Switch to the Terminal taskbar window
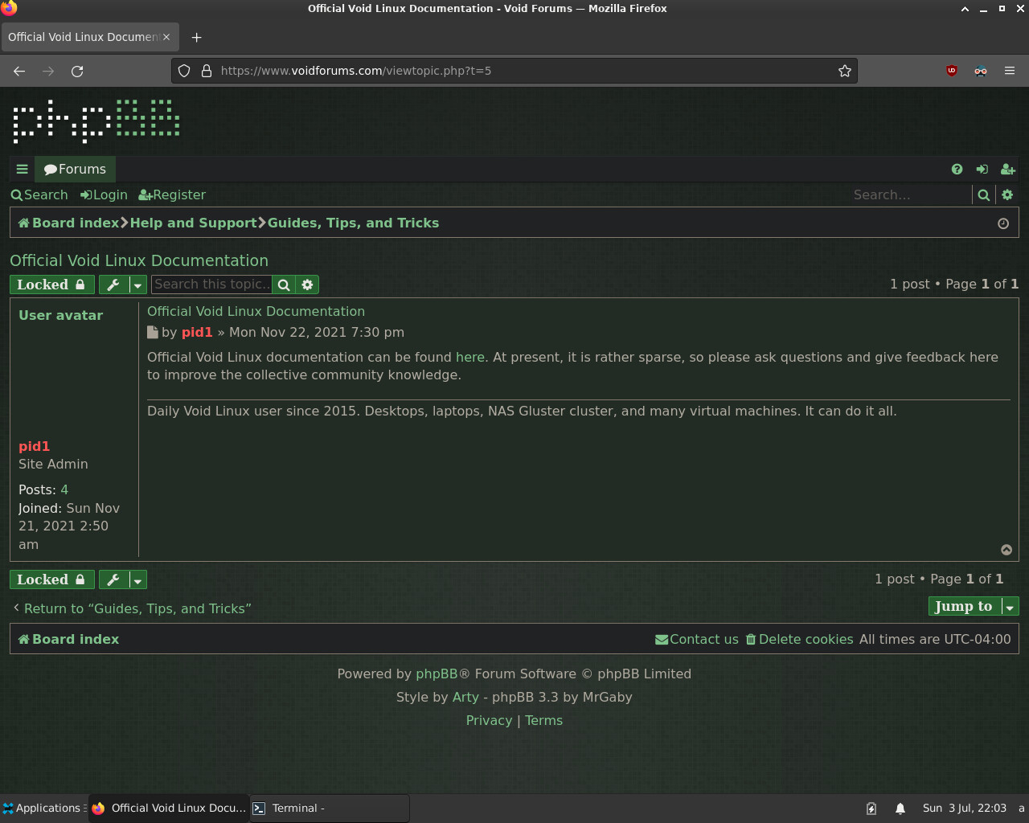The image size is (1029, 823). [329, 808]
